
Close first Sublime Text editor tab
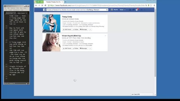[15, 13]
